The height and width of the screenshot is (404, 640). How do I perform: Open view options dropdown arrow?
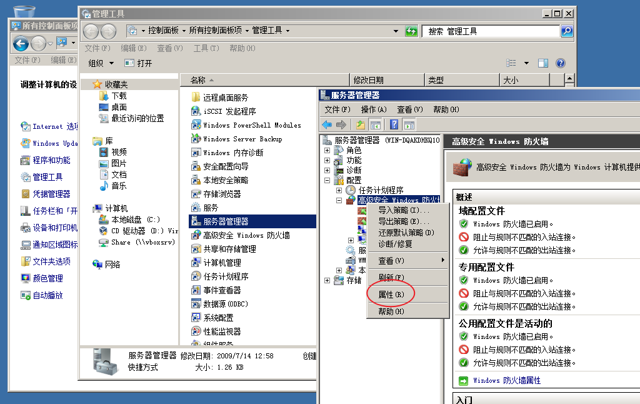pyautogui.click(x=526, y=63)
